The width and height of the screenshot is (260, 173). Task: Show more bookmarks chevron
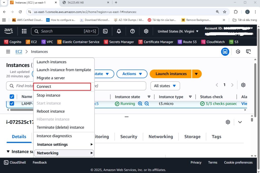[x=224, y=20]
